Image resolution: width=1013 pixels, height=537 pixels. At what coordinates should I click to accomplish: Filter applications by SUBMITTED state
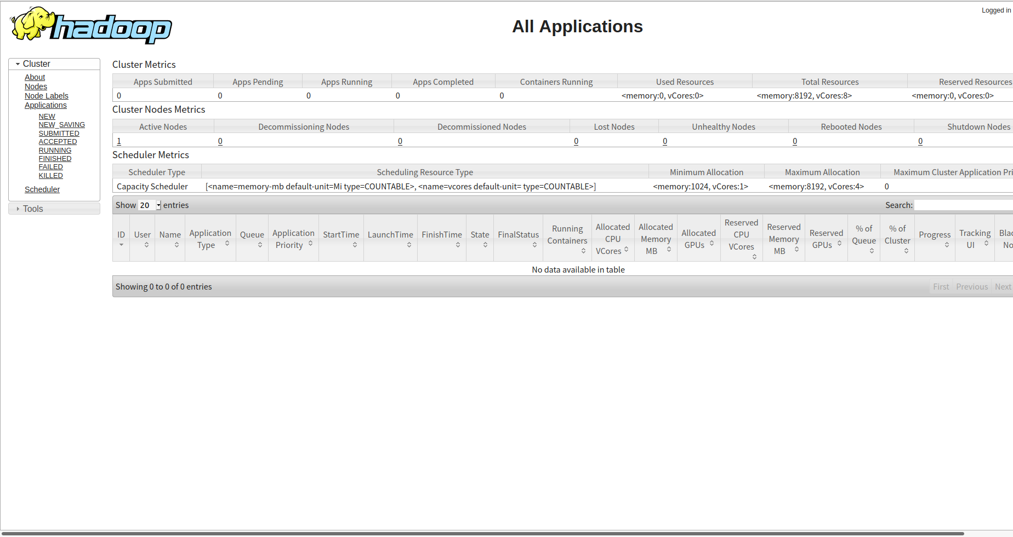59,134
